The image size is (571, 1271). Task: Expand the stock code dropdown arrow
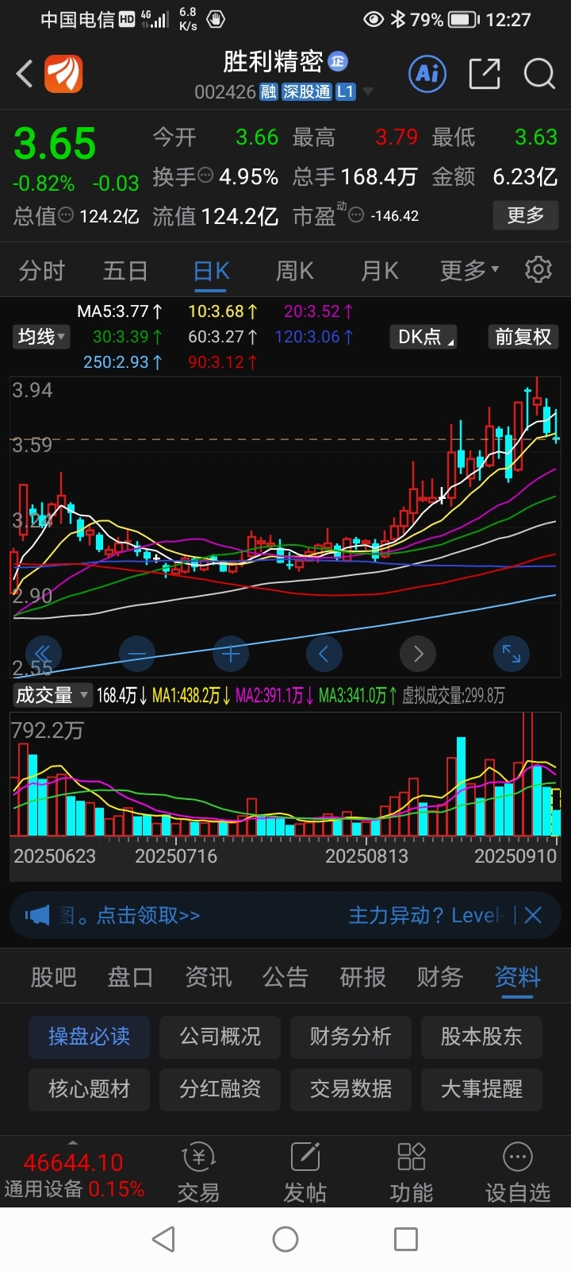[x=368, y=92]
